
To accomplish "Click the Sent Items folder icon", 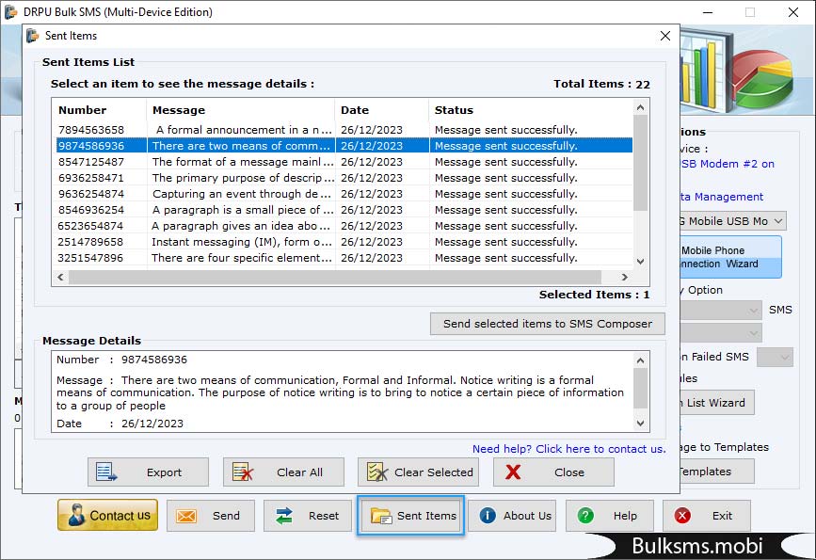I will [381, 516].
